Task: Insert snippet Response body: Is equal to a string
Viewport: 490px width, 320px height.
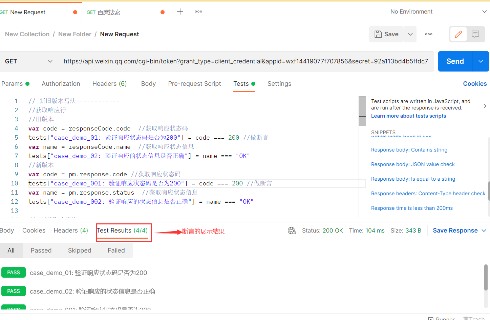Action: [413, 179]
